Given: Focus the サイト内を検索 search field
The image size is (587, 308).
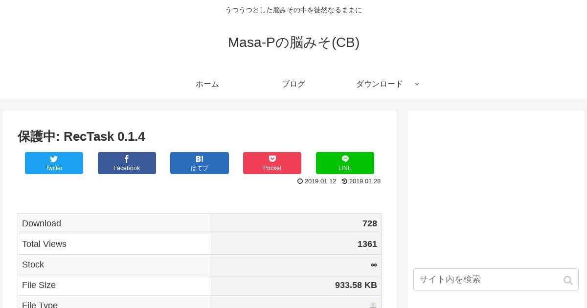Looking at the screenshot, I should [496, 279].
